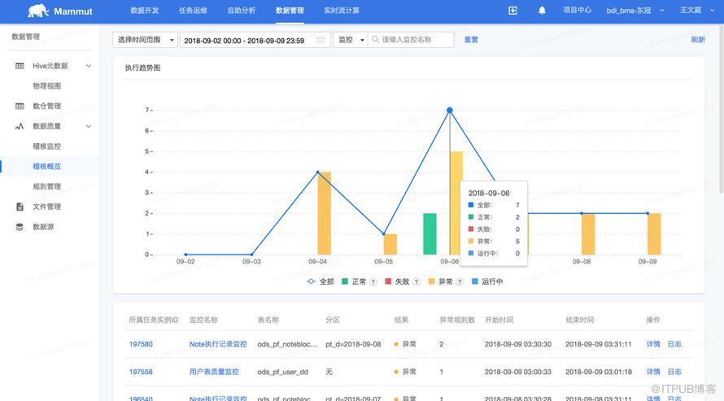Collapse the Hive元数据 section chevron
Screen dimensions: 724x401
coord(88,66)
